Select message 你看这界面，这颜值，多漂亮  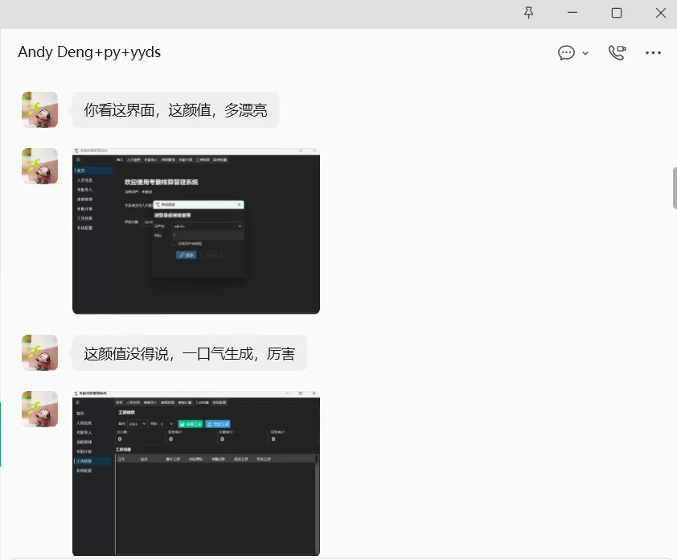tap(175, 110)
